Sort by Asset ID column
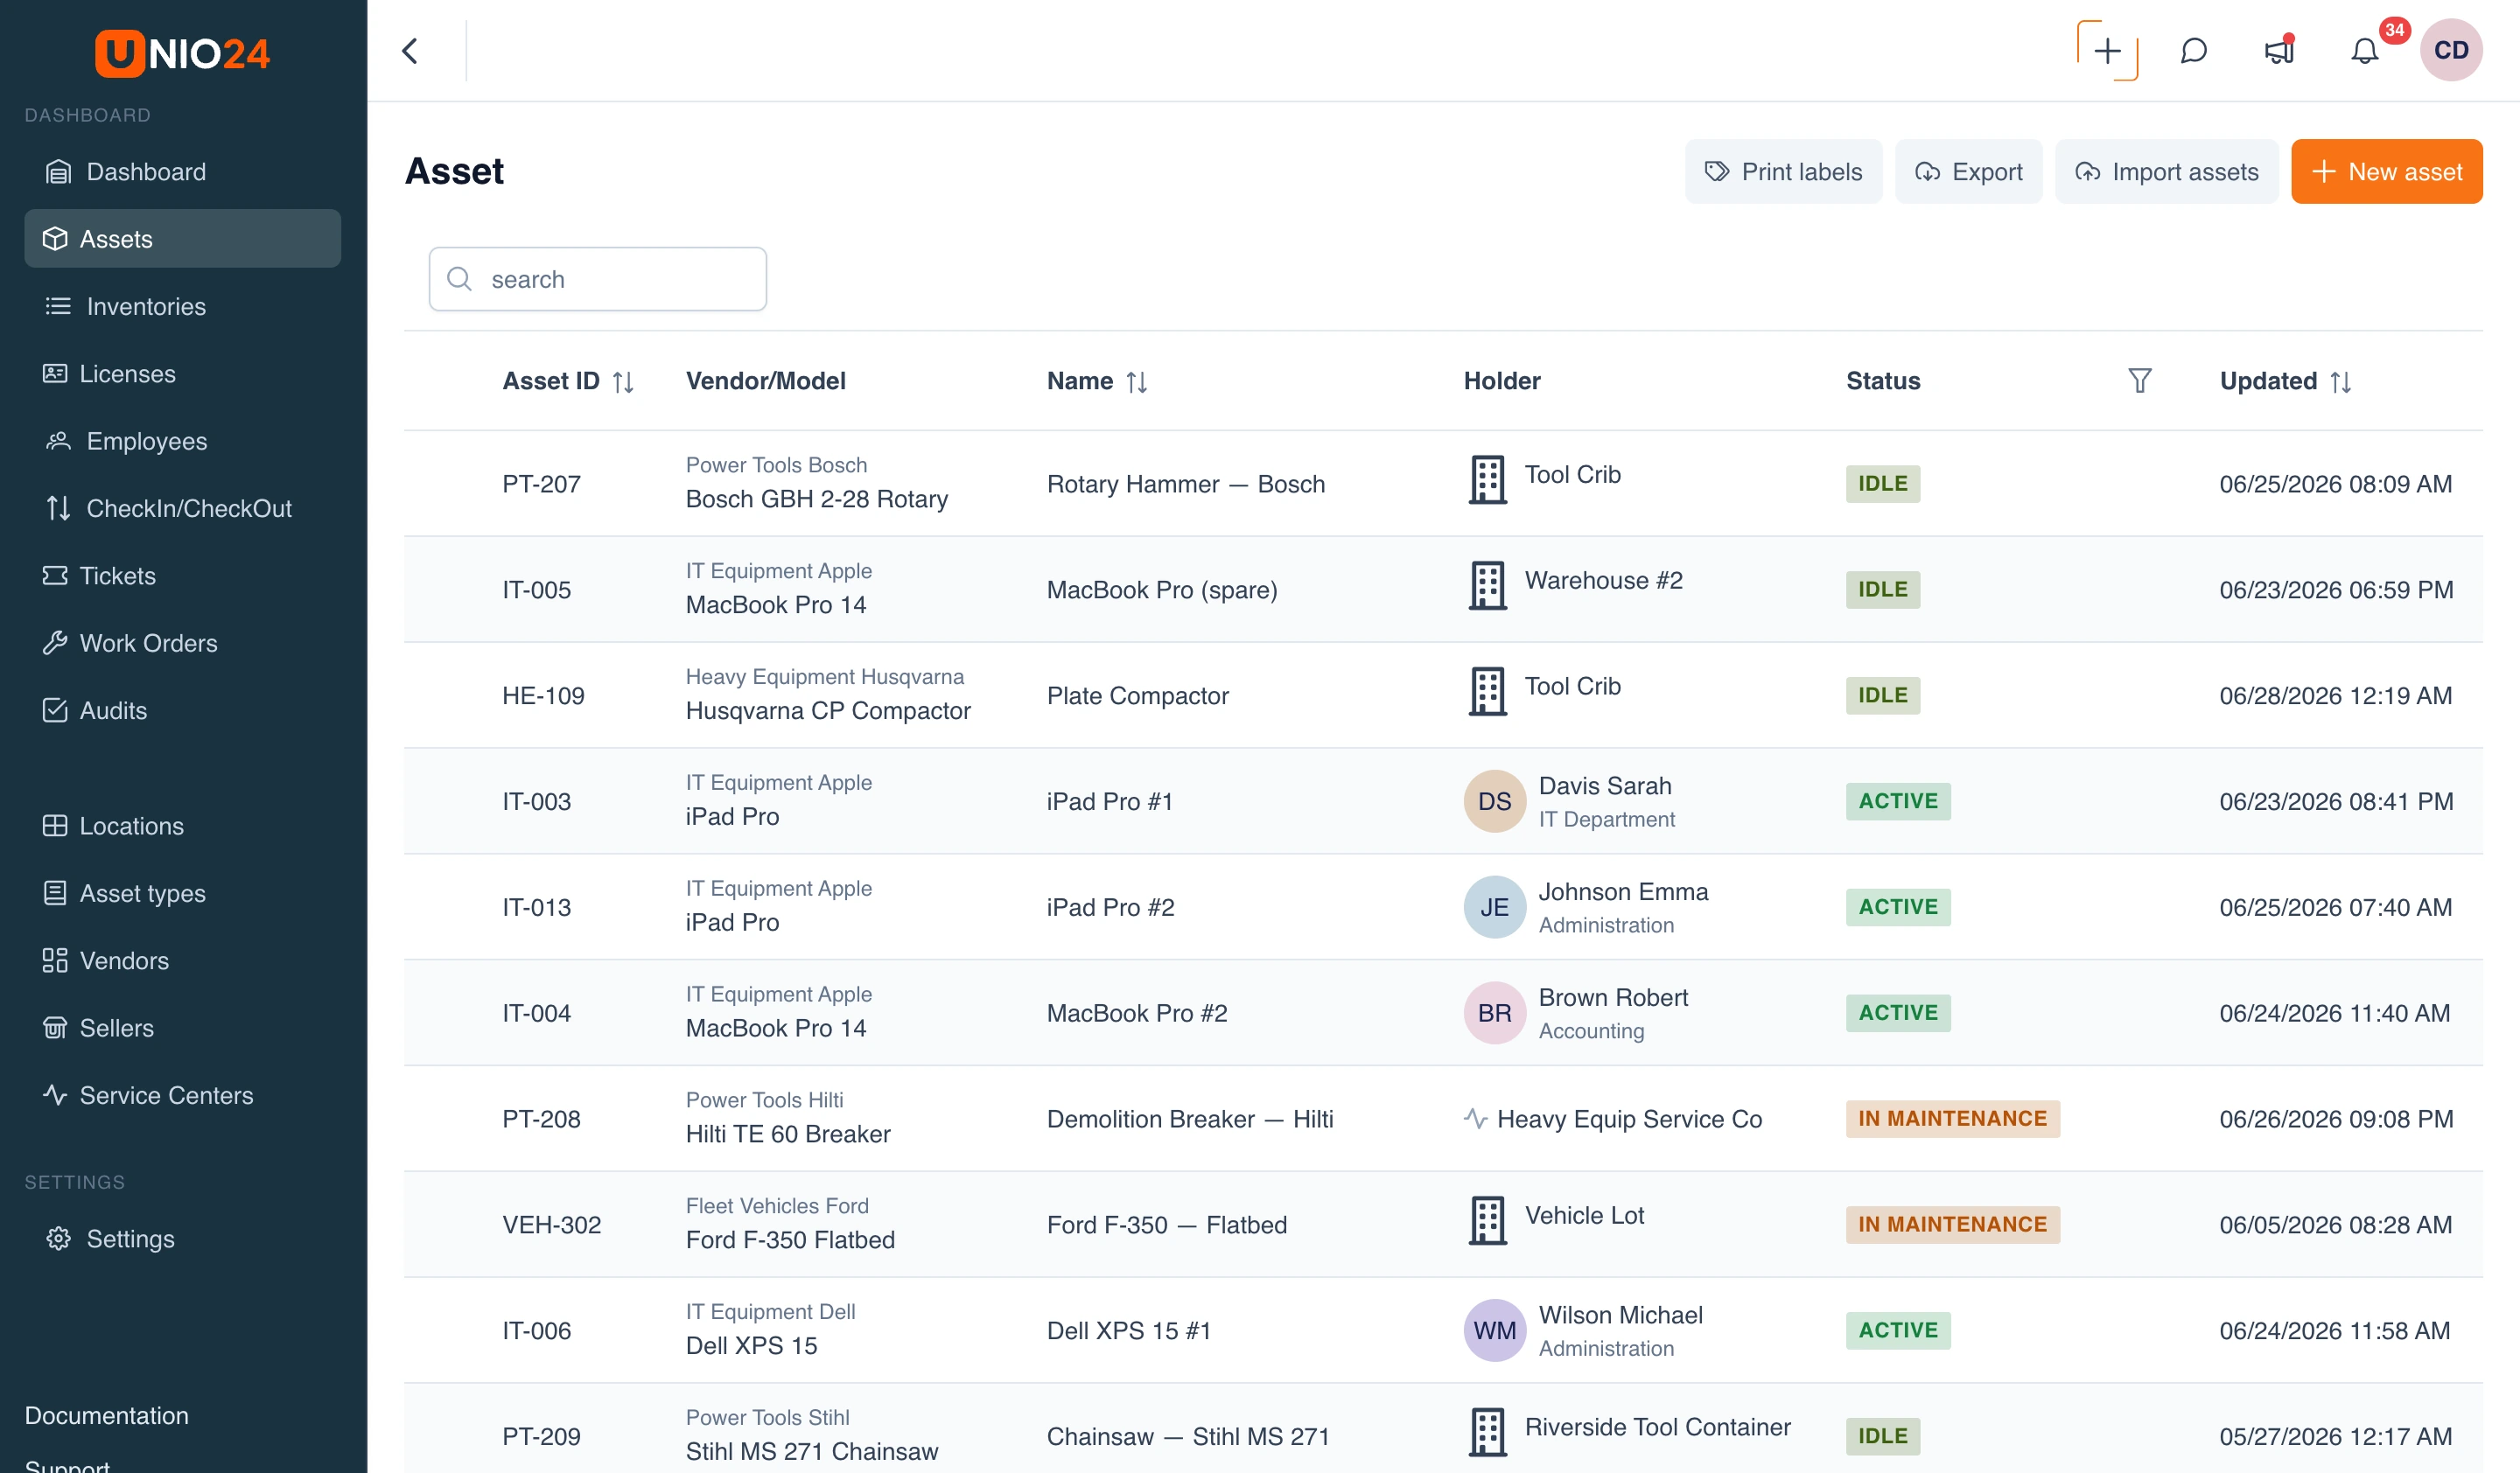The width and height of the screenshot is (2520, 1473). [x=623, y=381]
